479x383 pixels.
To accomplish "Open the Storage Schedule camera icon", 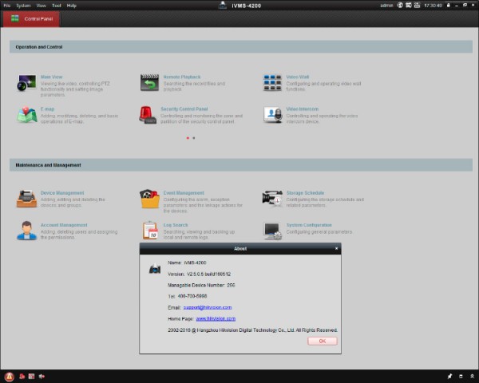I will [272, 199].
